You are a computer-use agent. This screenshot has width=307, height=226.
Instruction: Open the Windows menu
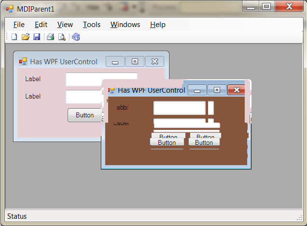126,25
